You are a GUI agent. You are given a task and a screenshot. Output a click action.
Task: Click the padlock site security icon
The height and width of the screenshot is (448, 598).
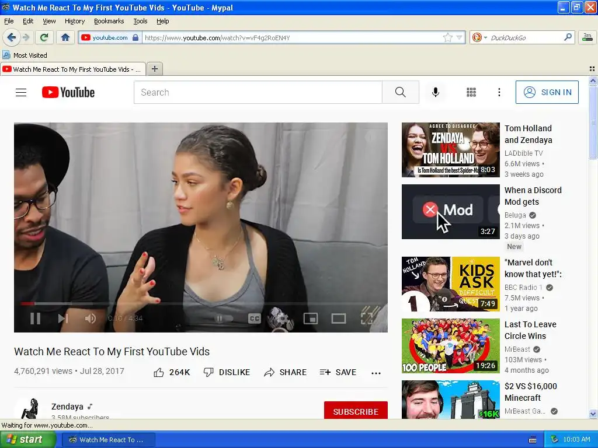pos(135,37)
